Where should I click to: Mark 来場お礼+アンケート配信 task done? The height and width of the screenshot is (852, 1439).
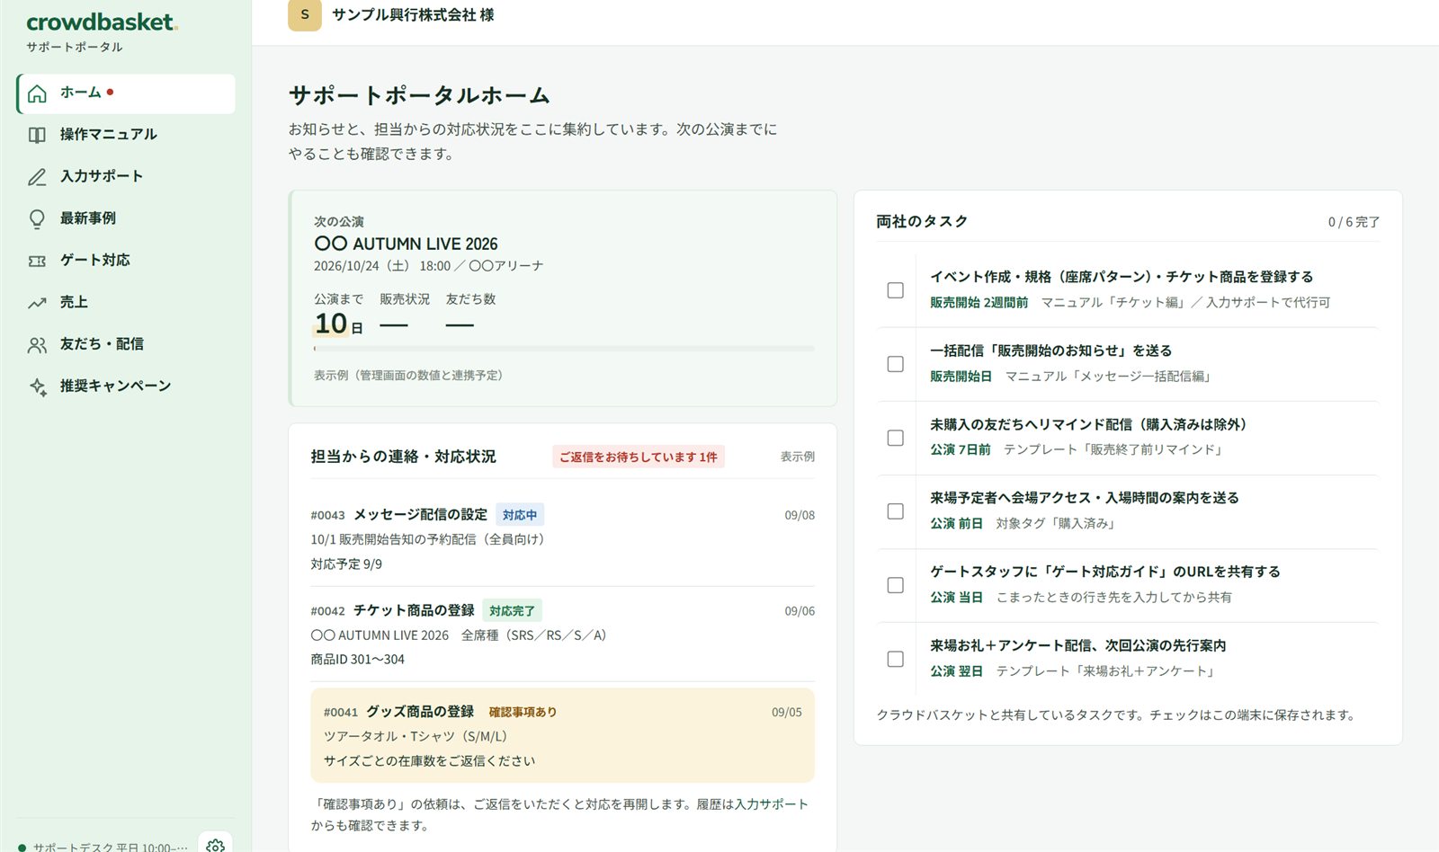[895, 659]
